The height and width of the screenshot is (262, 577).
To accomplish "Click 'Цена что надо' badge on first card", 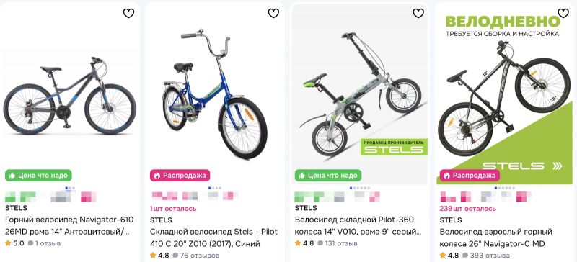I will click(39, 176).
